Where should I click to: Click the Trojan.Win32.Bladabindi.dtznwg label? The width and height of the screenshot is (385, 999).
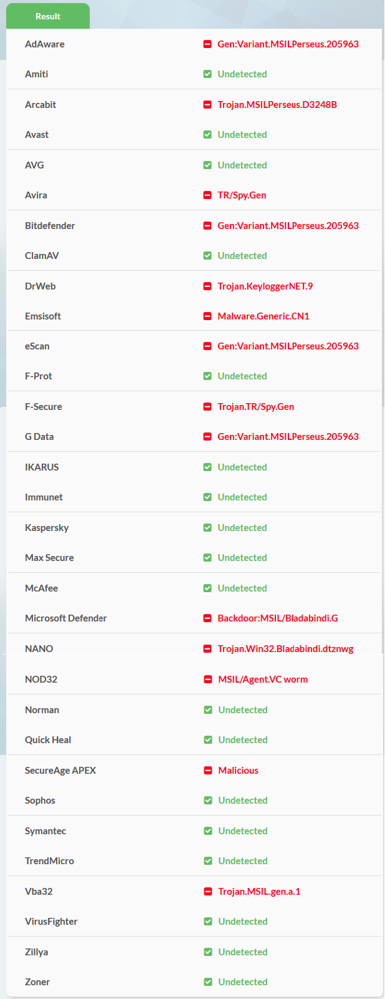[285, 649]
